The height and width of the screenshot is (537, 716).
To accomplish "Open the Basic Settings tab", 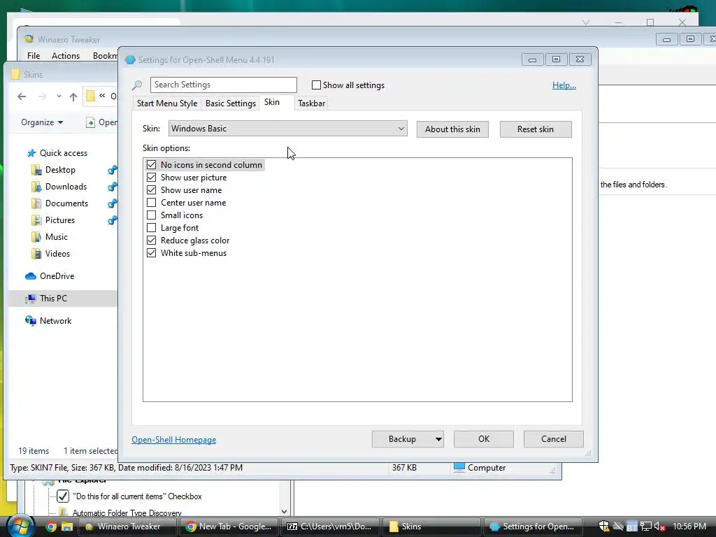I will 231,103.
